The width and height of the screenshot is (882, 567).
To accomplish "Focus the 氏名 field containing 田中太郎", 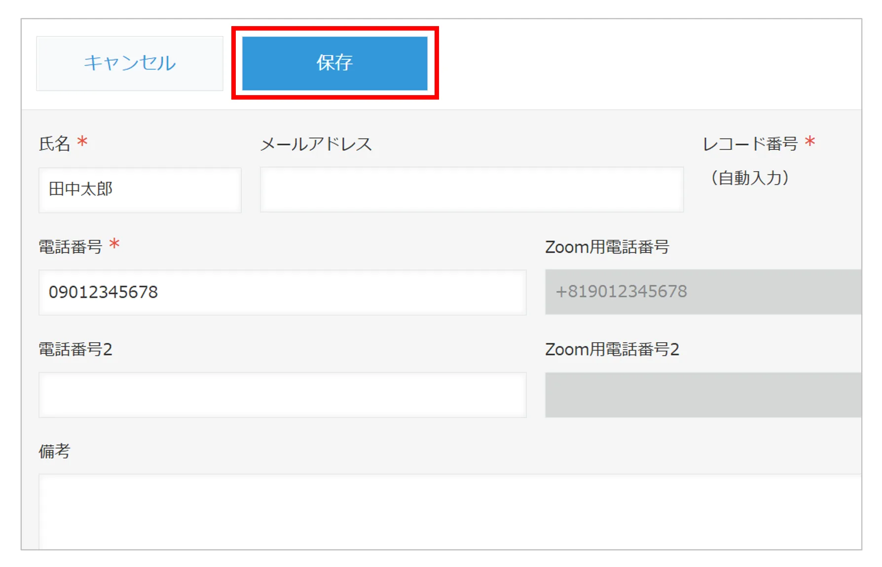I will coord(140,190).
